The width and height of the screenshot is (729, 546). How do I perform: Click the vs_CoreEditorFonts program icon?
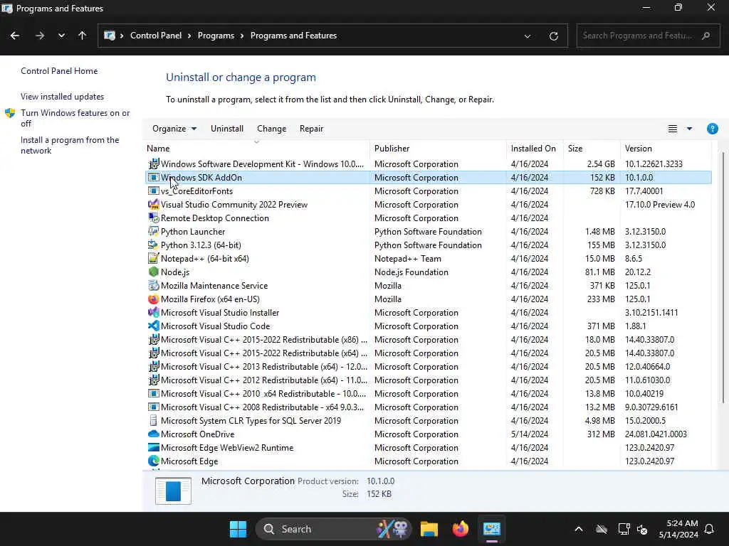(x=154, y=191)
